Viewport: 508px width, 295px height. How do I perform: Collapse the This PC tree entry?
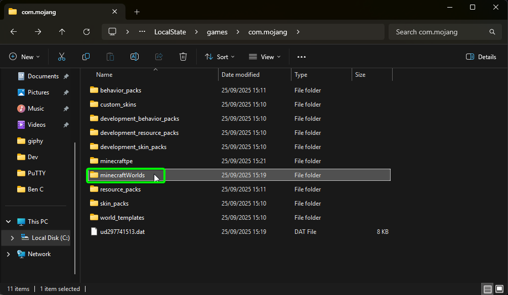[x=8, y=221]
